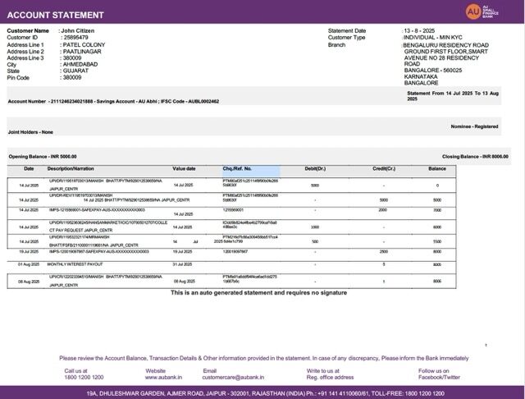The height and width of the screenshot is (399, 525).
Task: Select branch line BENGALURU RESIDENCY ROAD
Action: point(445,45)
